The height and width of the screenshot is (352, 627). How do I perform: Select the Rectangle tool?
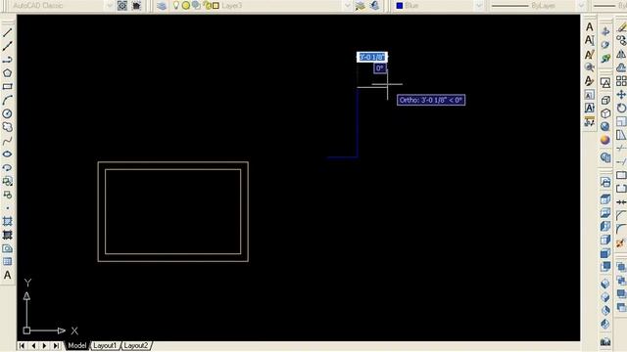tap(7, 87)
